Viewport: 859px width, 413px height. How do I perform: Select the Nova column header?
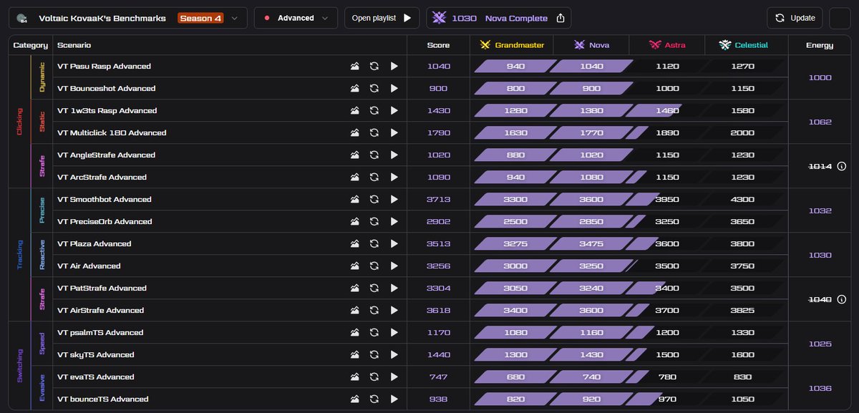[x=591, y=45]
